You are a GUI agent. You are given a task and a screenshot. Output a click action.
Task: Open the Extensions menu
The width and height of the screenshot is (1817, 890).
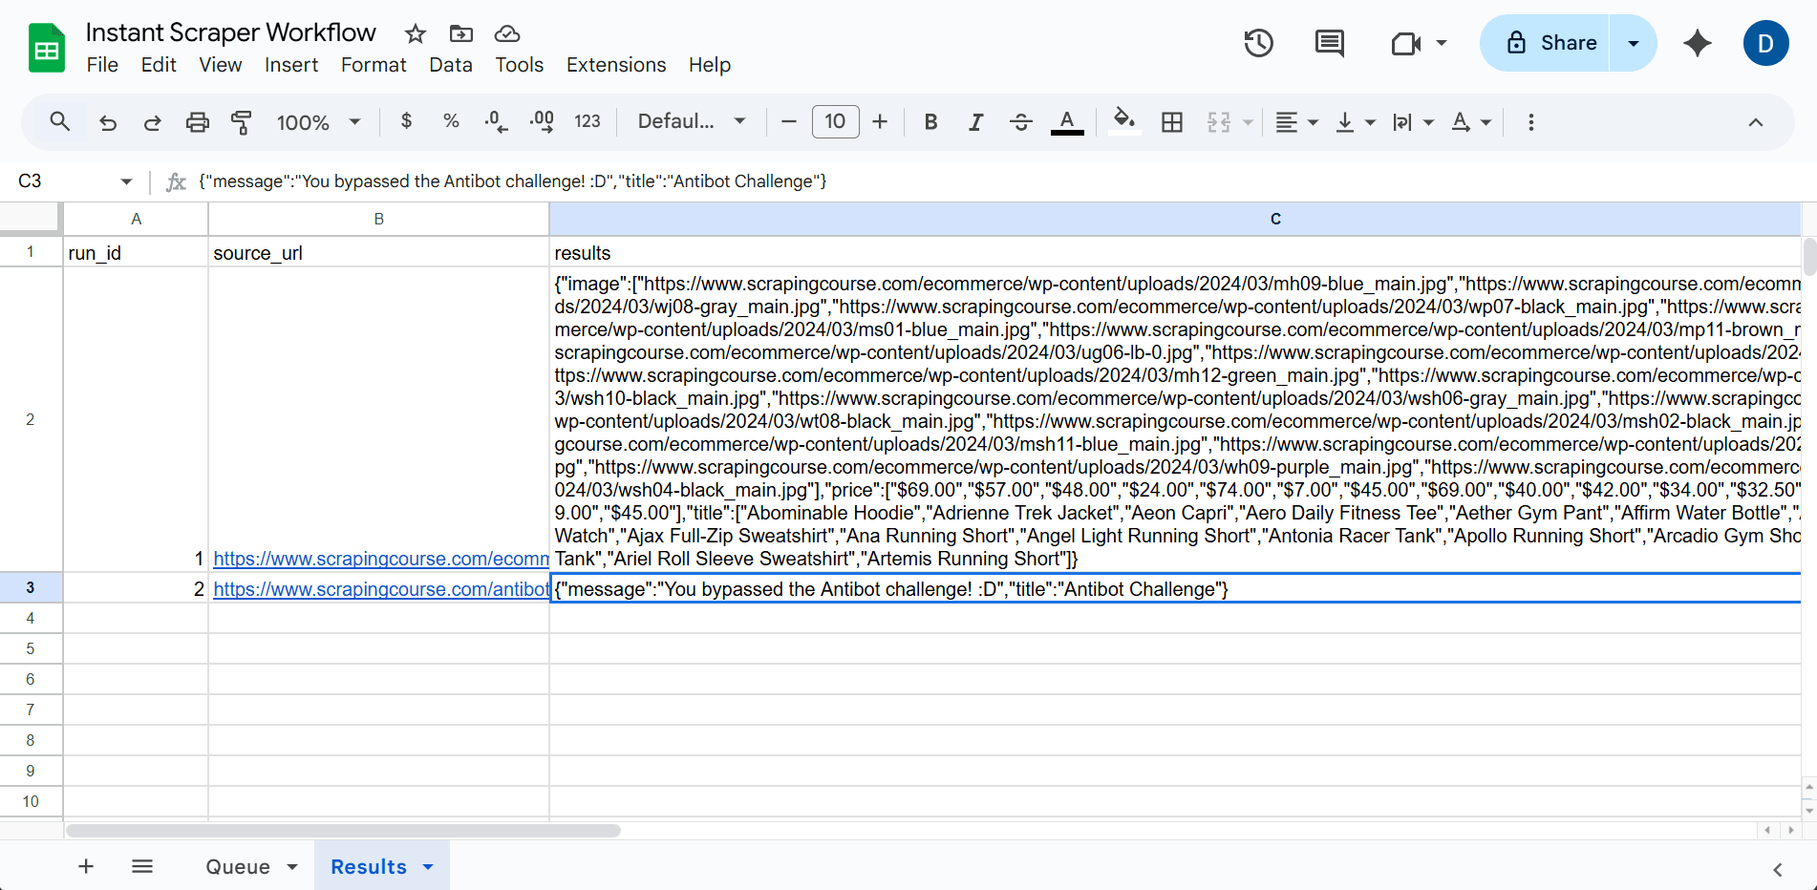coord(616,65)
